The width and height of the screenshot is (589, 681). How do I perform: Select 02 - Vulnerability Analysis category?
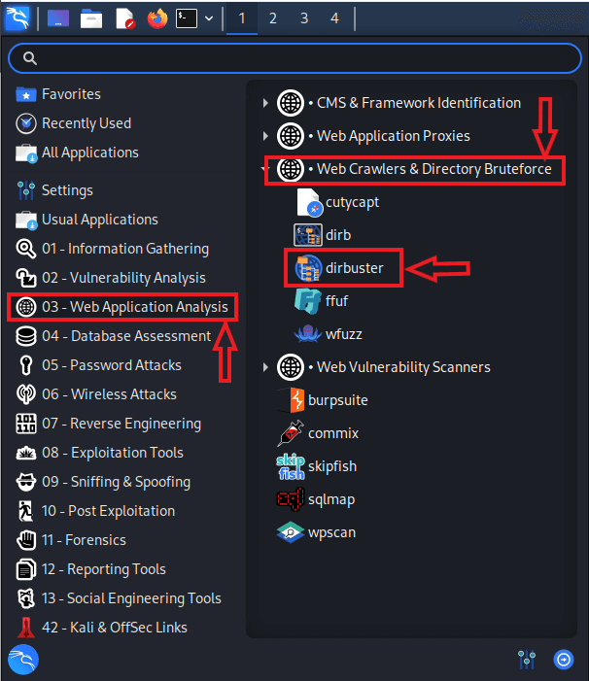[111, 278]
